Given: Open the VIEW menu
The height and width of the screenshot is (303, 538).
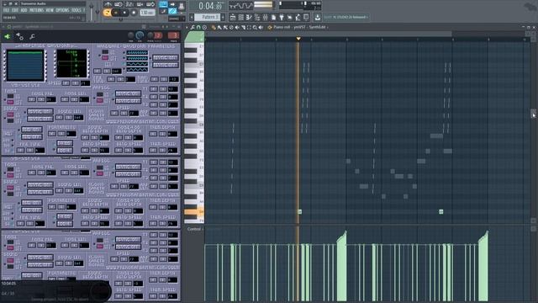Looking at the screenshot, I should [50, 10].
